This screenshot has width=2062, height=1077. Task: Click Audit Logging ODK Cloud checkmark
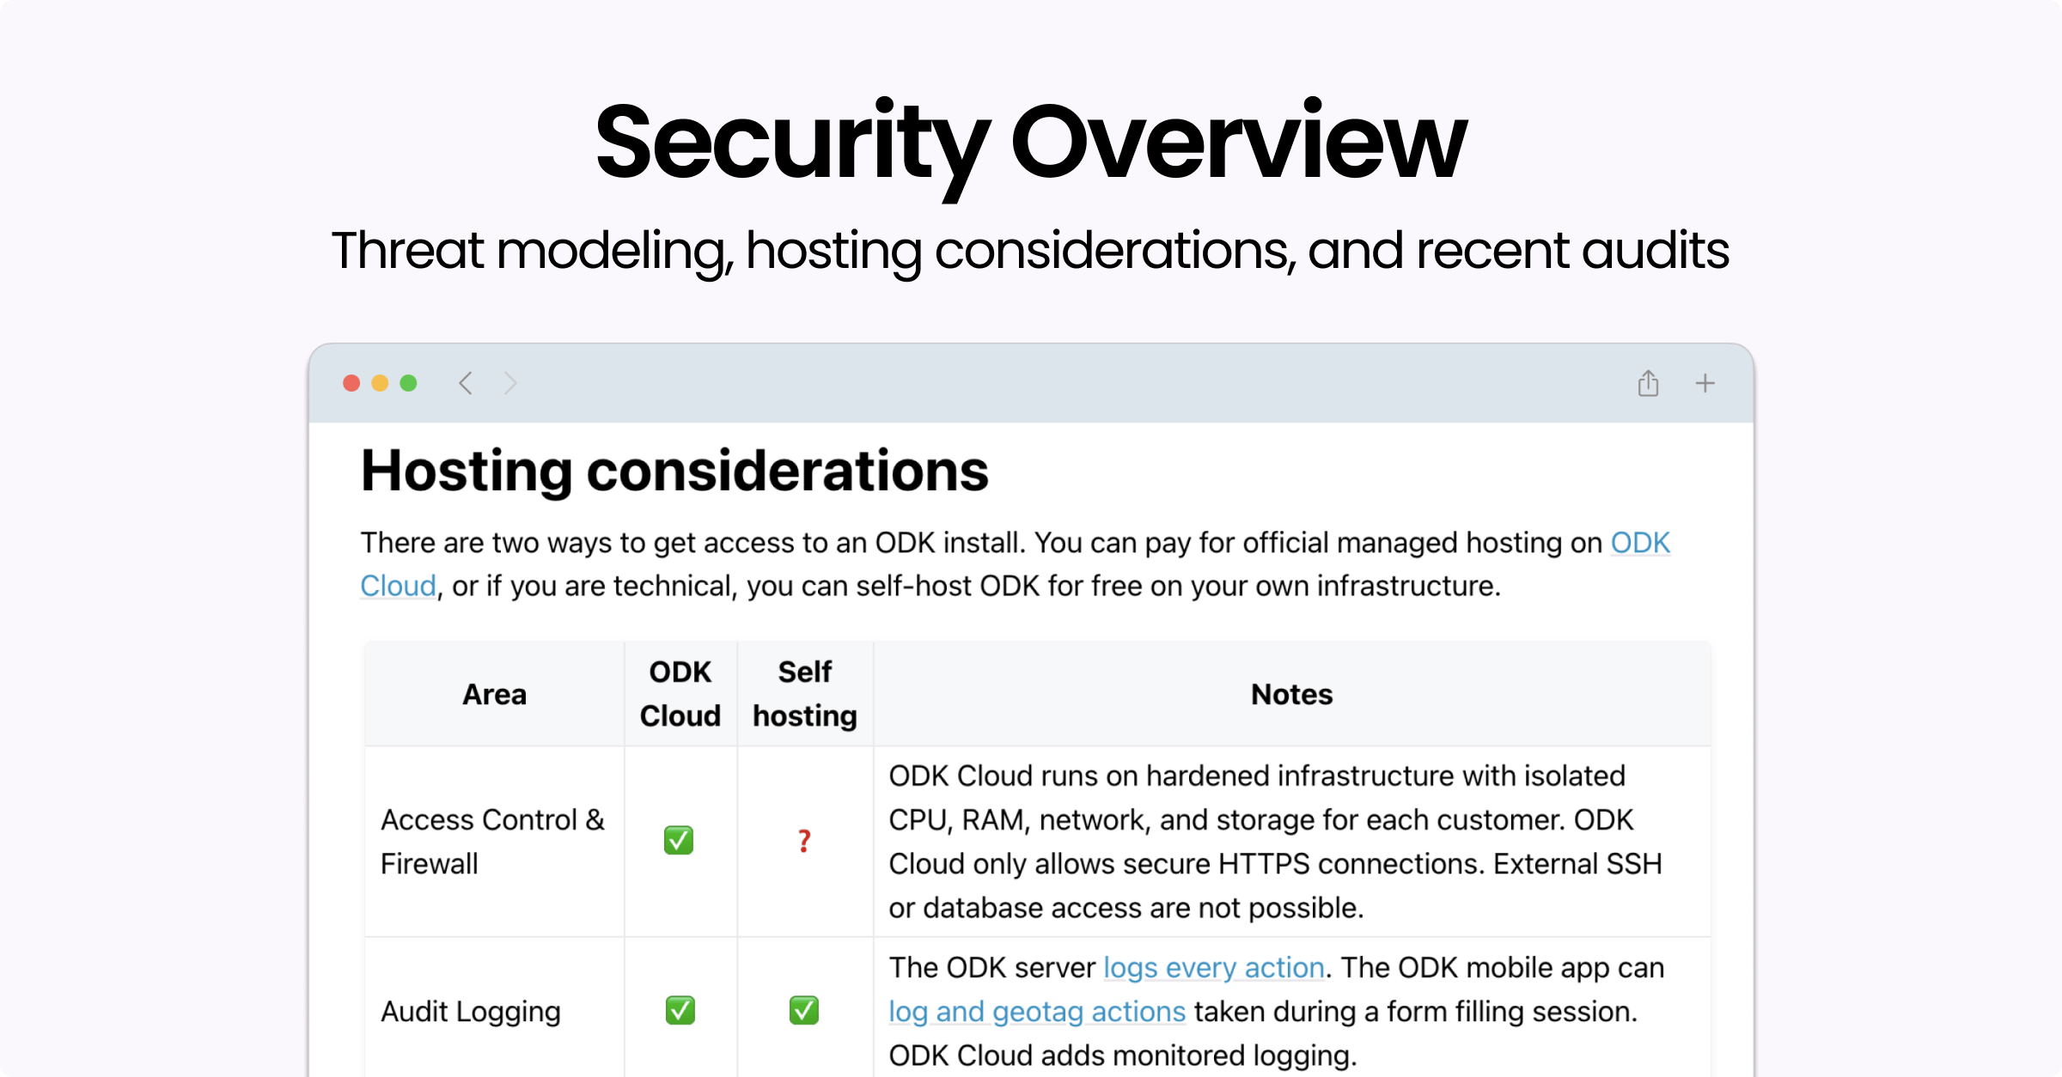tap(680, 1010)
